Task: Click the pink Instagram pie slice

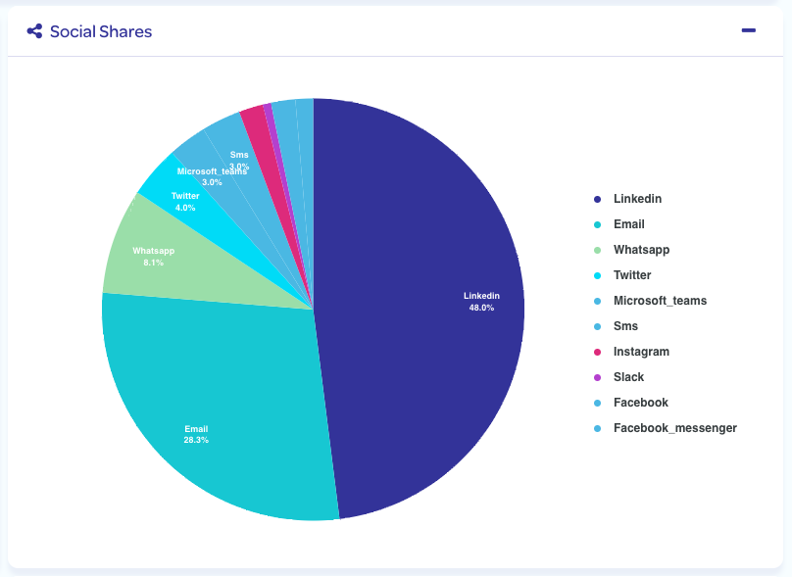Action: coord(258,124)
